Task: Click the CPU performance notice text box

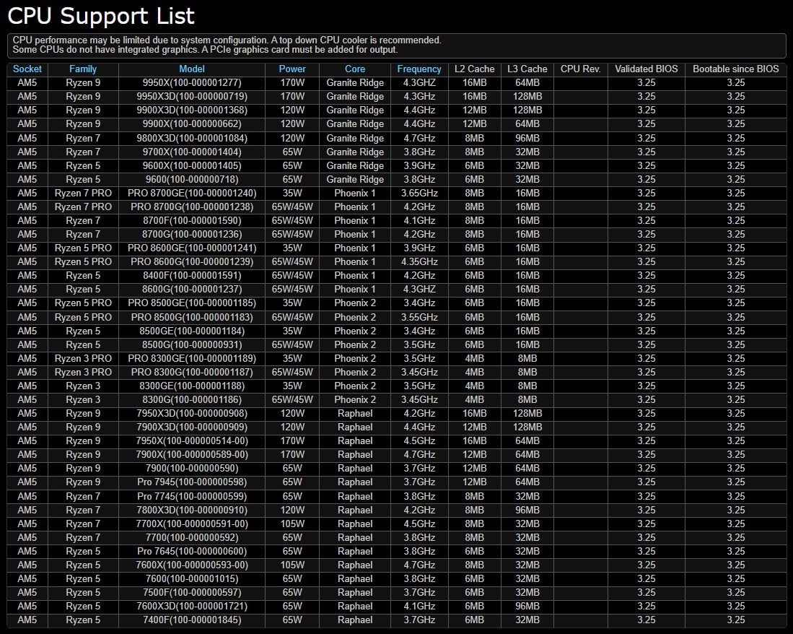Action: [396, 45]
